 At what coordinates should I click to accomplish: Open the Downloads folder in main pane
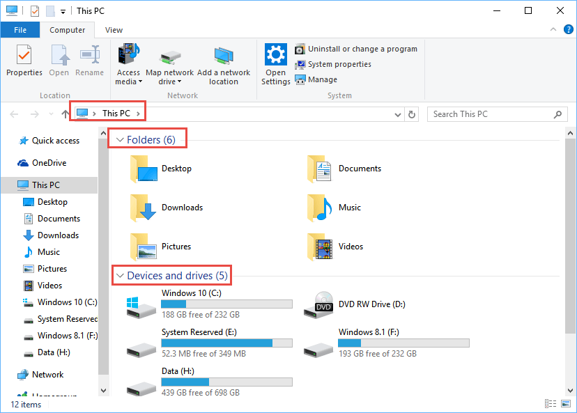click(x=144, y=208)
